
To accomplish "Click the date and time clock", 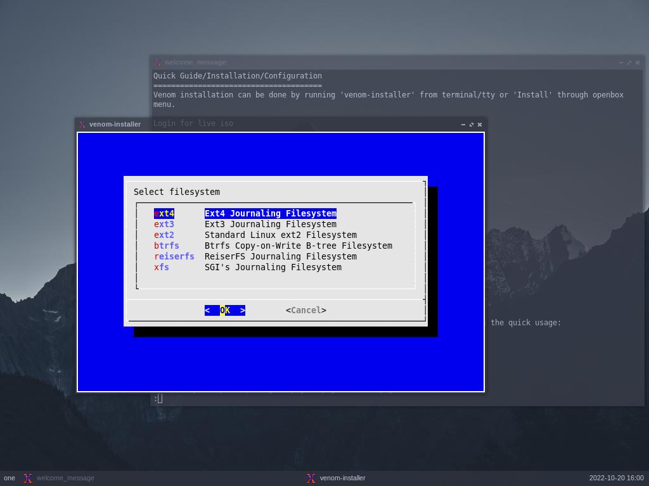I will [616, 478].
